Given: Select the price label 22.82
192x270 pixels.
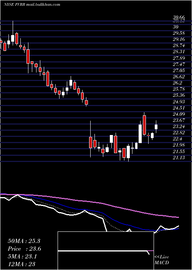Looking at the screenshot, I should click(179, 133).
